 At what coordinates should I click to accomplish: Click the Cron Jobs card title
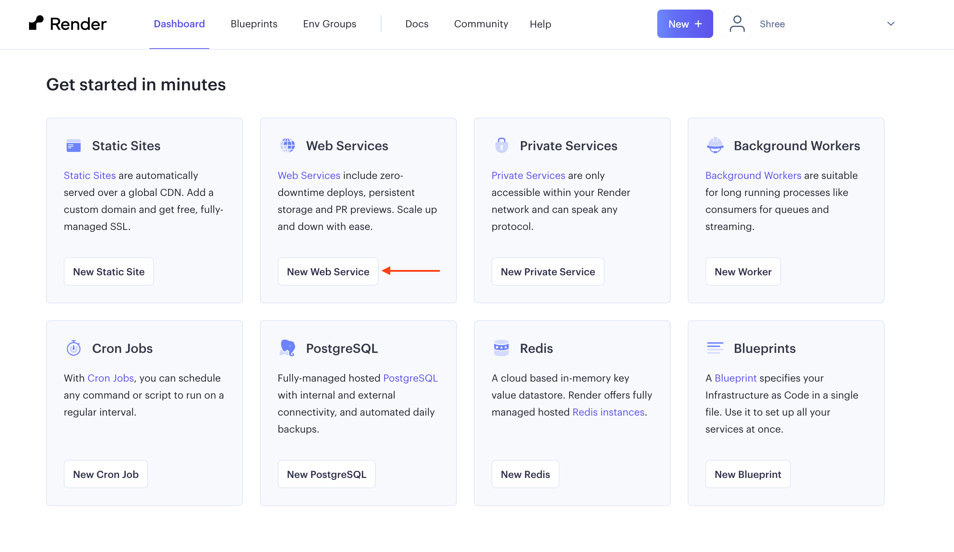[122, 348]
